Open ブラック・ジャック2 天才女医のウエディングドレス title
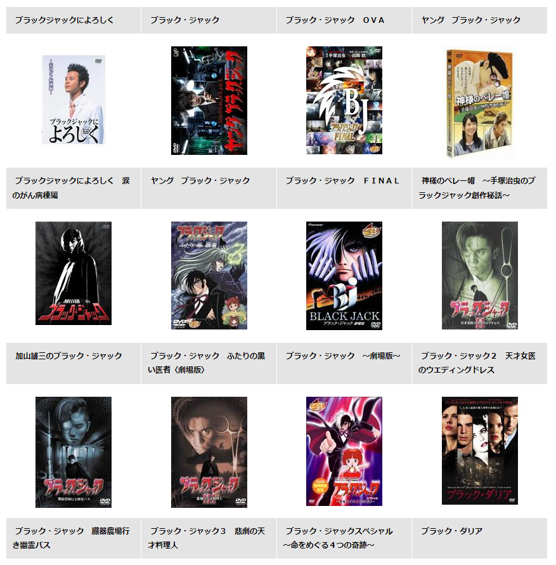Viewport: 556px width, 565px height. (477, 363)
